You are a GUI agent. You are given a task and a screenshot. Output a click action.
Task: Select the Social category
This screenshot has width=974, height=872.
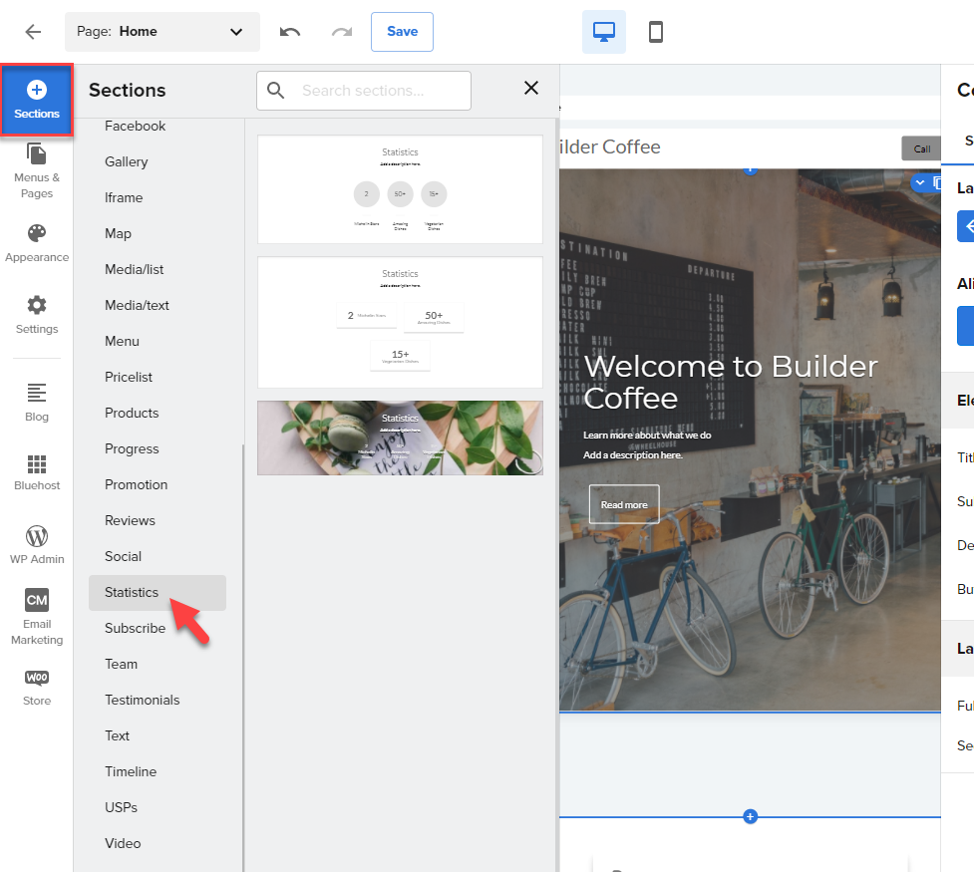point(123,557)
